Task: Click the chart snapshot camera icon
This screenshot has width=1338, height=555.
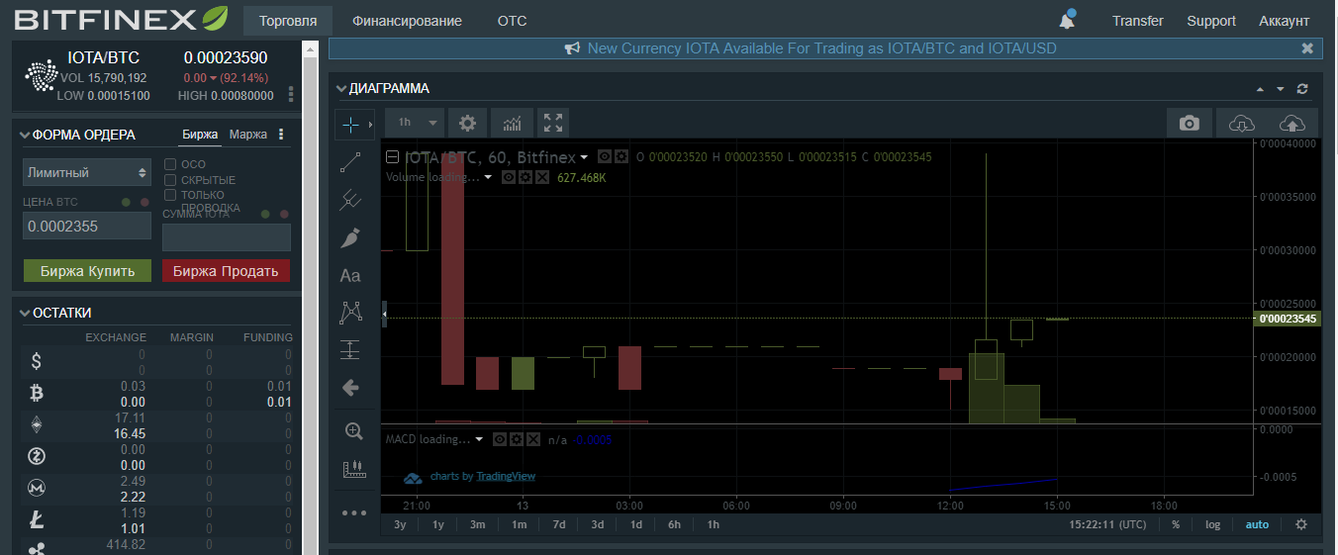Action: pyautogui.click(x=1190, y=123)
